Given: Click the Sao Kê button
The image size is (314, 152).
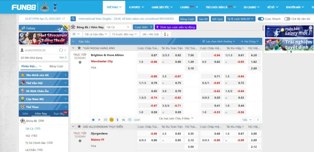Looking at the screenshot, I should (203, 19).
